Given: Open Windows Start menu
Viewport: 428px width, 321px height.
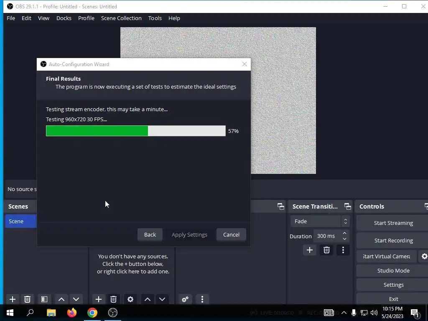Looking at the screenshot, I should point(10,313).
